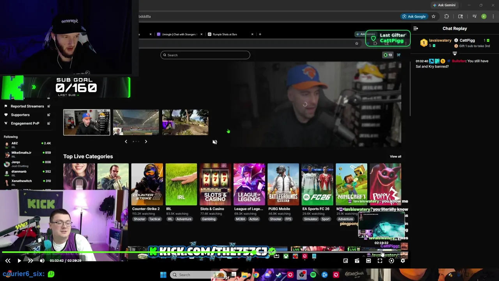Expand the gift leaderboard handle
The width and height of the screenshot is (499, 281).
455,53
